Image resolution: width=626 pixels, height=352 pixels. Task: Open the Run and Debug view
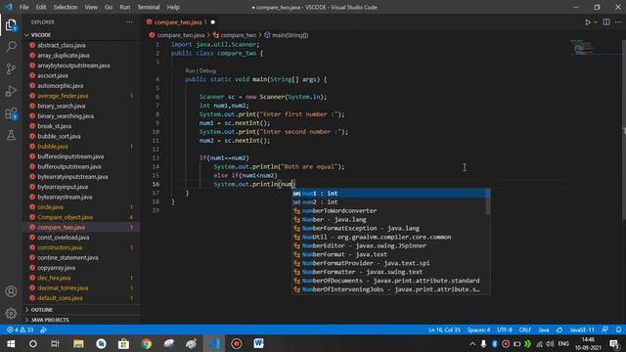[x=11, y=91]
